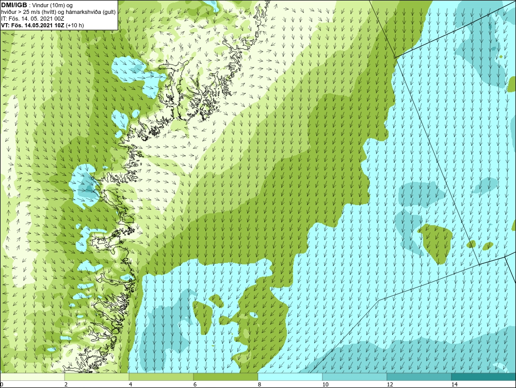Click the 0–2 m/s pale legend swatch

32,377
